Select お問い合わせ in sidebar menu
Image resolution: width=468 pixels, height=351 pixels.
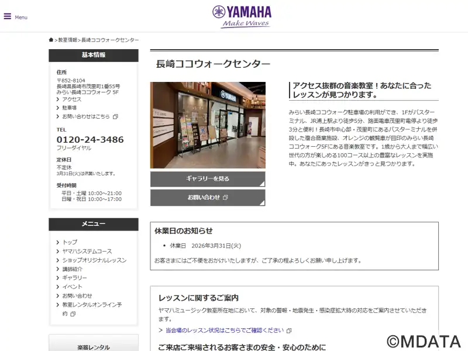coord(77,295)
